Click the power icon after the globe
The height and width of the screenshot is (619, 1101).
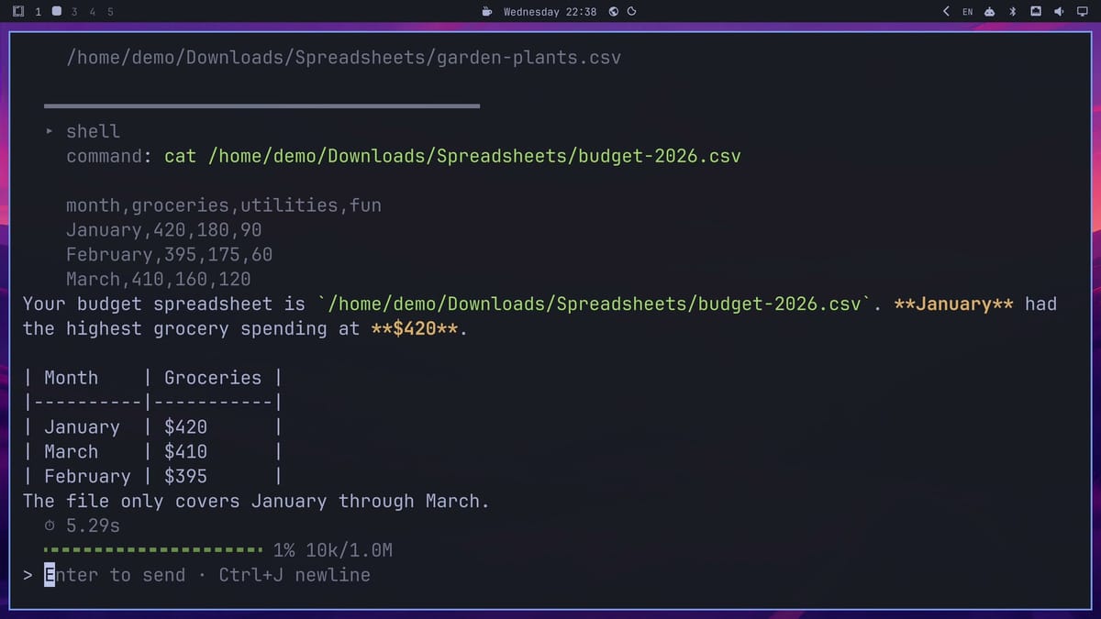pyautogui.click(x=631, y=12)
